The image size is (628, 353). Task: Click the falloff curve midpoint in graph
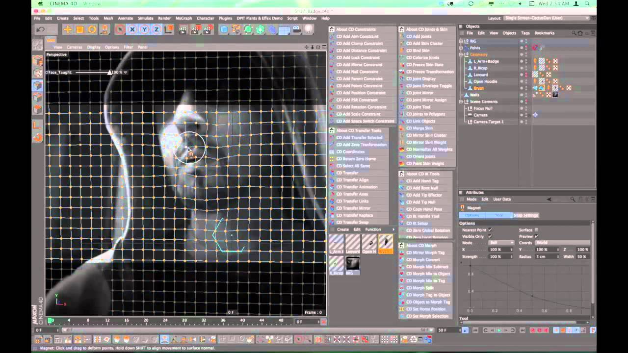(532, 295)
